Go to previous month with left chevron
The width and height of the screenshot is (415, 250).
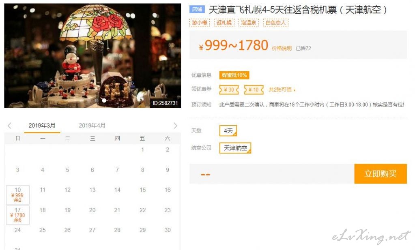(x=9, y=126)
